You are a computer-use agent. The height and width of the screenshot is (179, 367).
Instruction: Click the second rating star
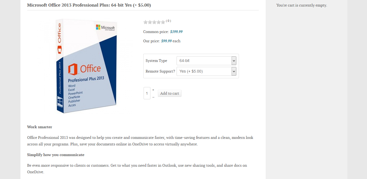point(150,22)
